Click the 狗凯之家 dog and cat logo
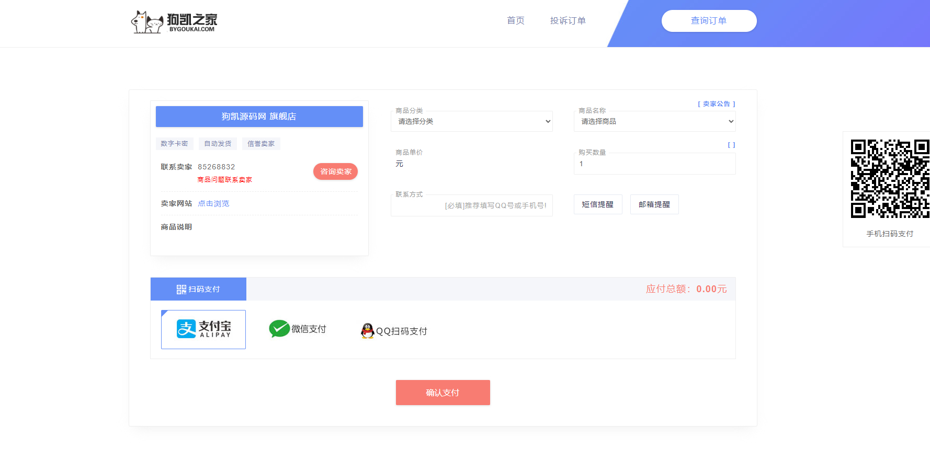The height and width of the screenshot is (472, 930). pos(174,22)
